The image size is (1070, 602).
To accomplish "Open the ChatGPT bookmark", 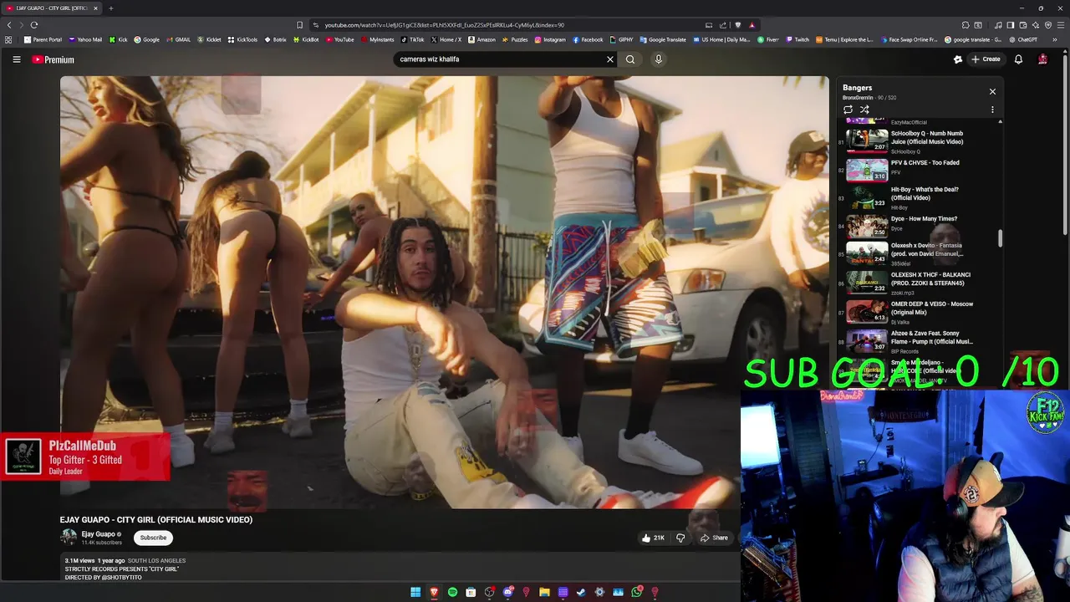I will pyautogui.click(x=1023, y=39).
